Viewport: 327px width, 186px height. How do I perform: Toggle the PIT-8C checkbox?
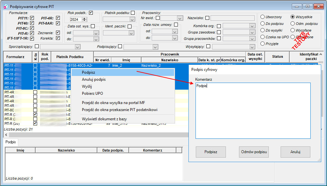point(32,28)
